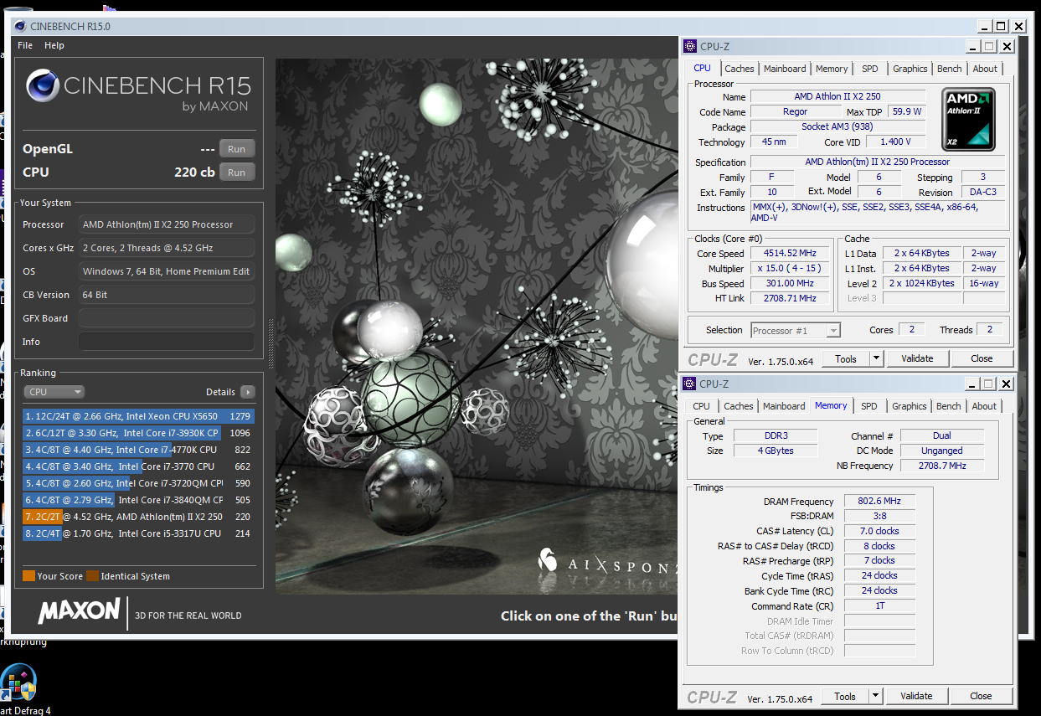The image size is (1041, 716).
Task: Click the Cinebench R15 sphere logo
Action: 42,86
